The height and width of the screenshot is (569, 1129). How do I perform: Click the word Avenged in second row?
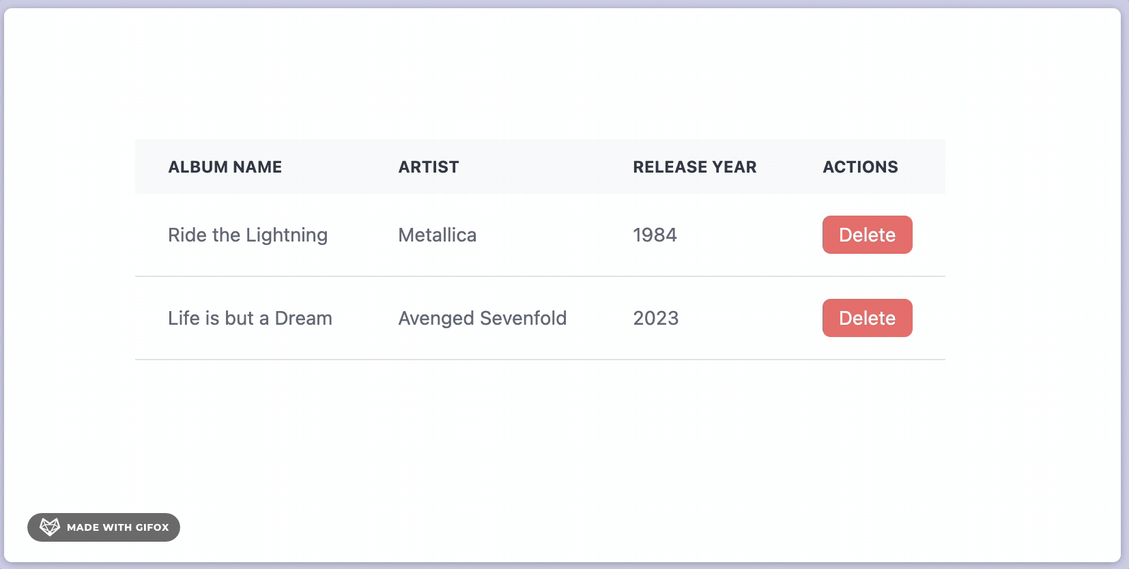pyautogui.click(x=436, y=319)
